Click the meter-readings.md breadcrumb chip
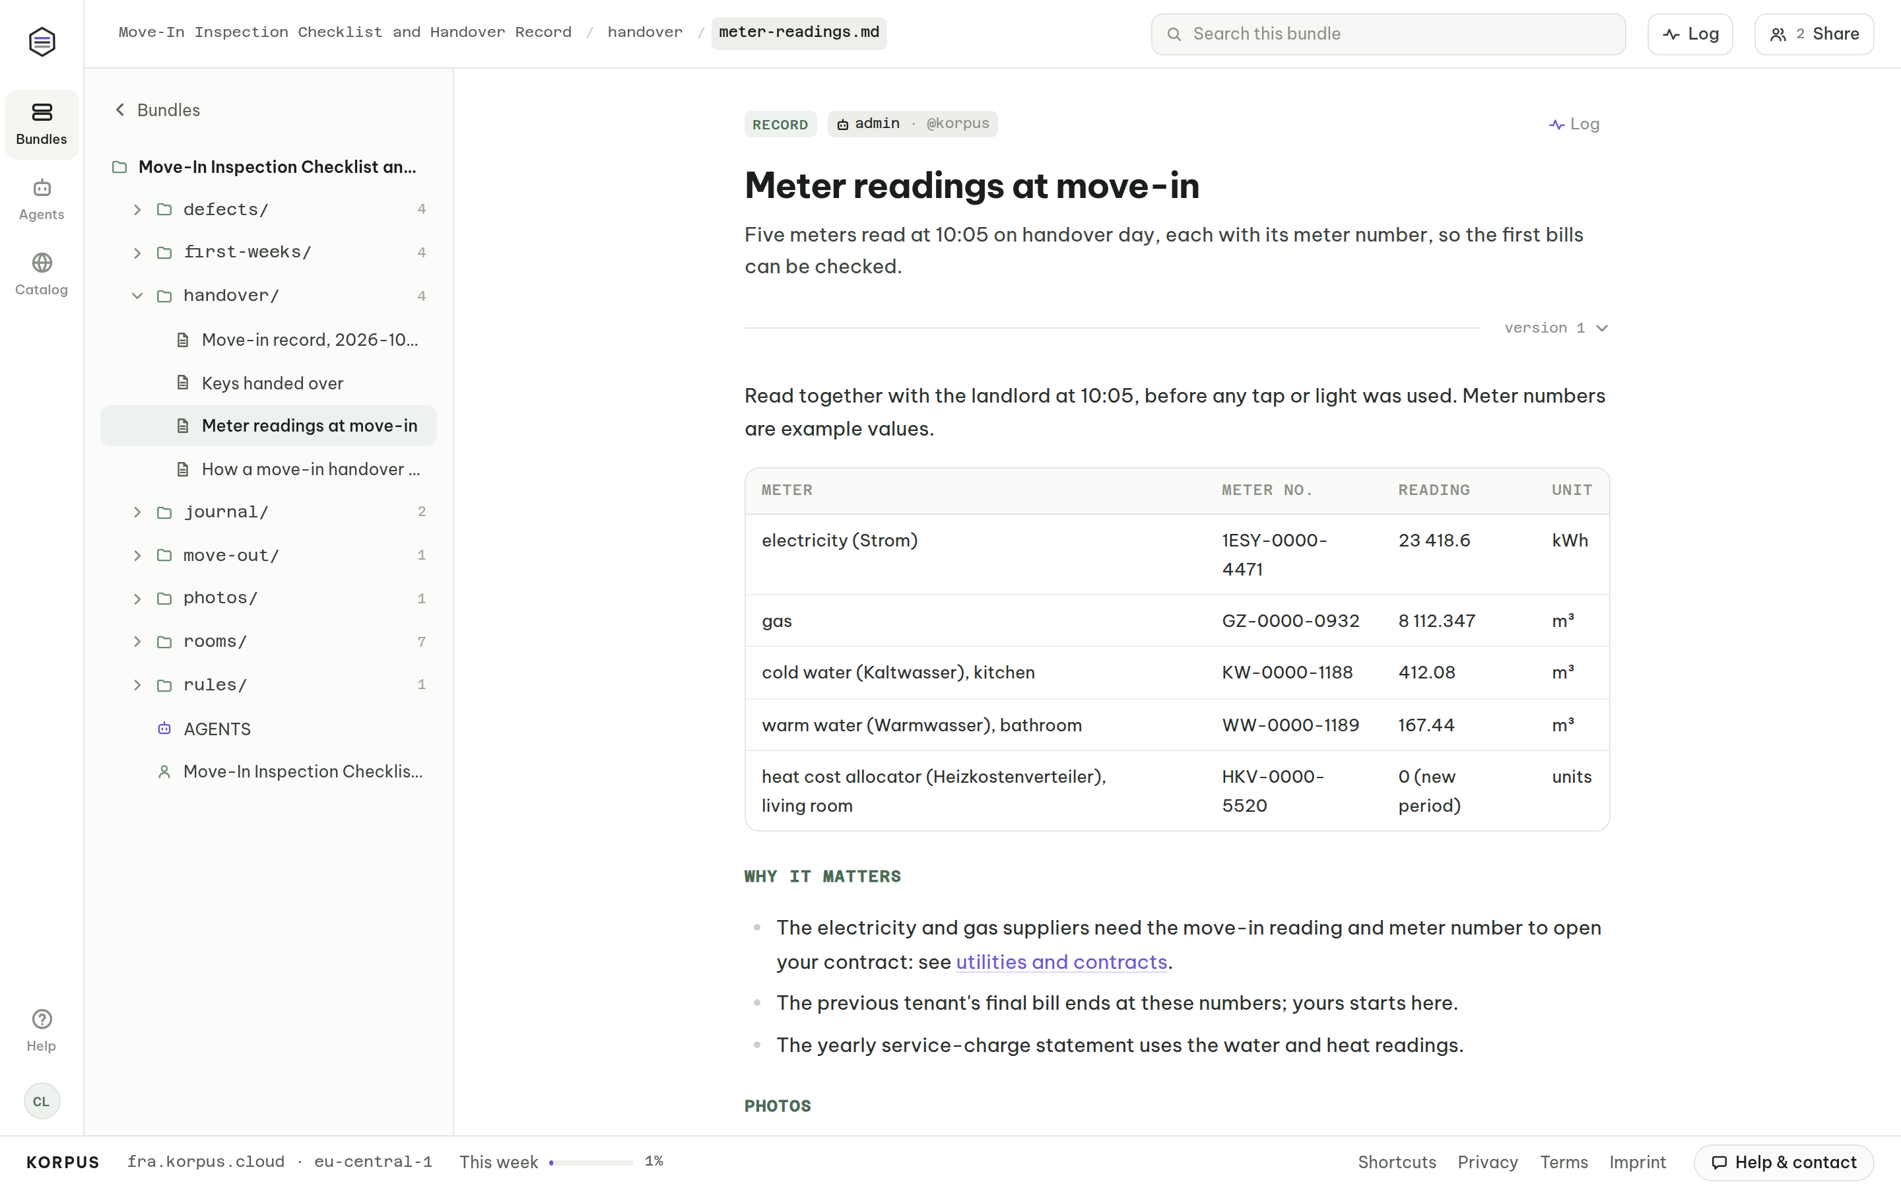 point(799,33)
